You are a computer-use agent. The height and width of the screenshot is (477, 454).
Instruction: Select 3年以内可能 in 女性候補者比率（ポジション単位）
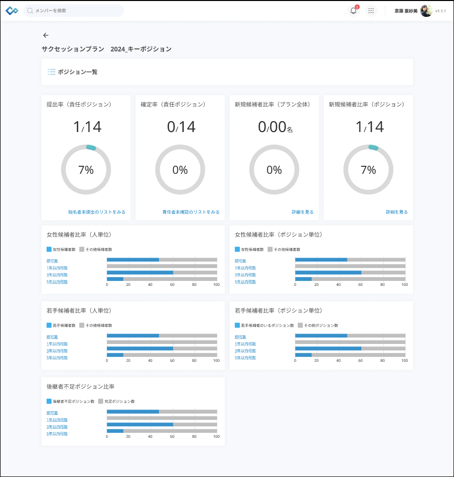coord(245,274)
